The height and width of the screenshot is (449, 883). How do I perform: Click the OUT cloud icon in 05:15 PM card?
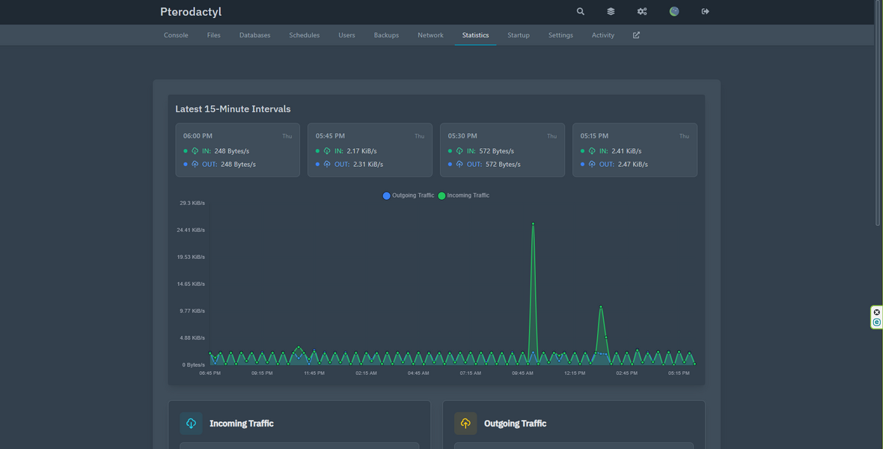(x=592, y=165)
